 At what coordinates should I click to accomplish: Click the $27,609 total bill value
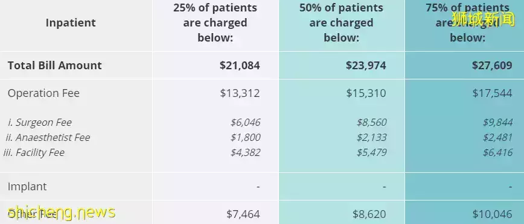[x=492, y=65]
